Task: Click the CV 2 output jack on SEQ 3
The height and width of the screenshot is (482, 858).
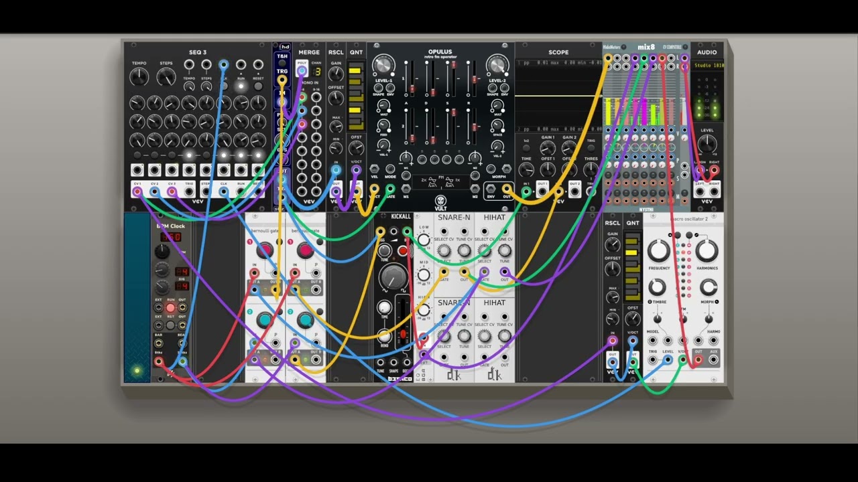Action: [x=155, y=192]
